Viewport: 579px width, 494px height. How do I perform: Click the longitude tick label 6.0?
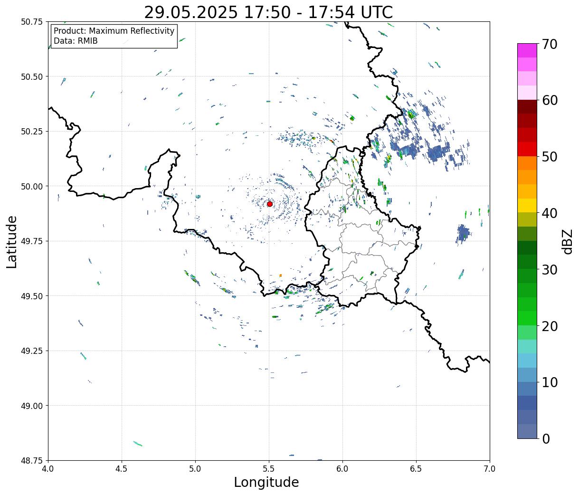pos(342,468)
